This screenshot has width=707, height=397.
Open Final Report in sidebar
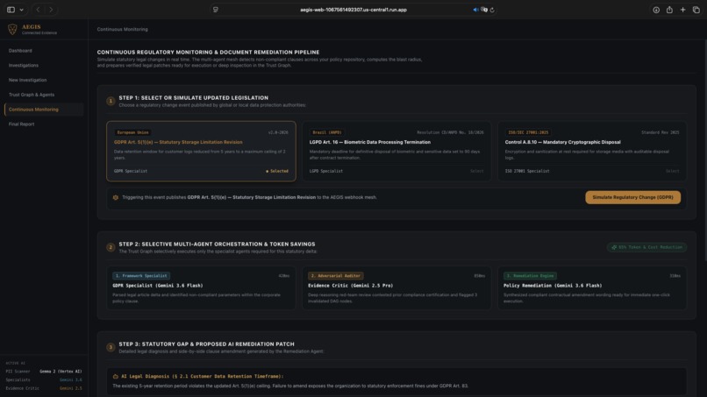click(21, 124)
